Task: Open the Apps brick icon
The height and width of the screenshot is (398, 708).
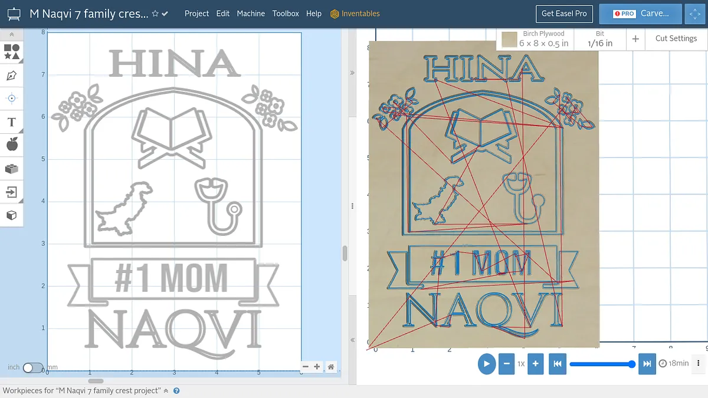Action: (x=12, y=169)
